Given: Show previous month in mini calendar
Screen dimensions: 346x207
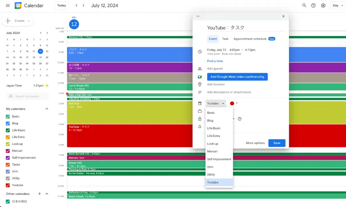Looking at the screenshot, I should 40,33.
